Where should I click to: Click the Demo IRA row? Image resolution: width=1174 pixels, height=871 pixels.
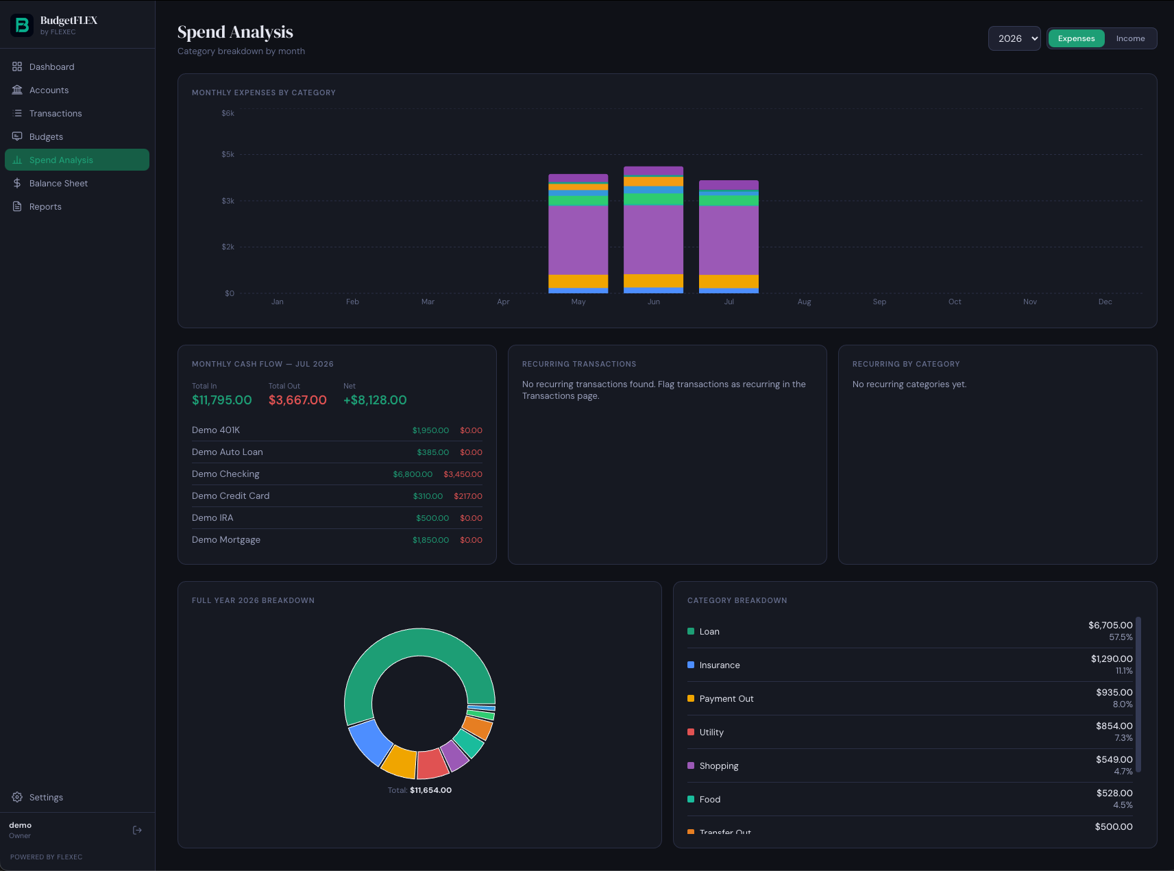click(337, 518)
